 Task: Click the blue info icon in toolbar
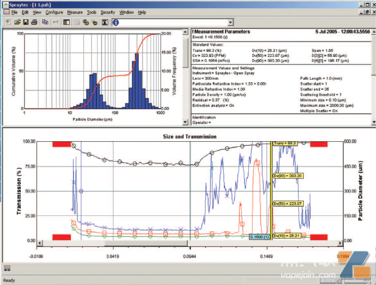(115, 22)
